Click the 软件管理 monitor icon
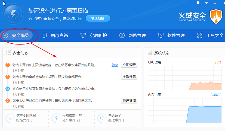Viewport: 225px width, 131px height. point(161,35)
